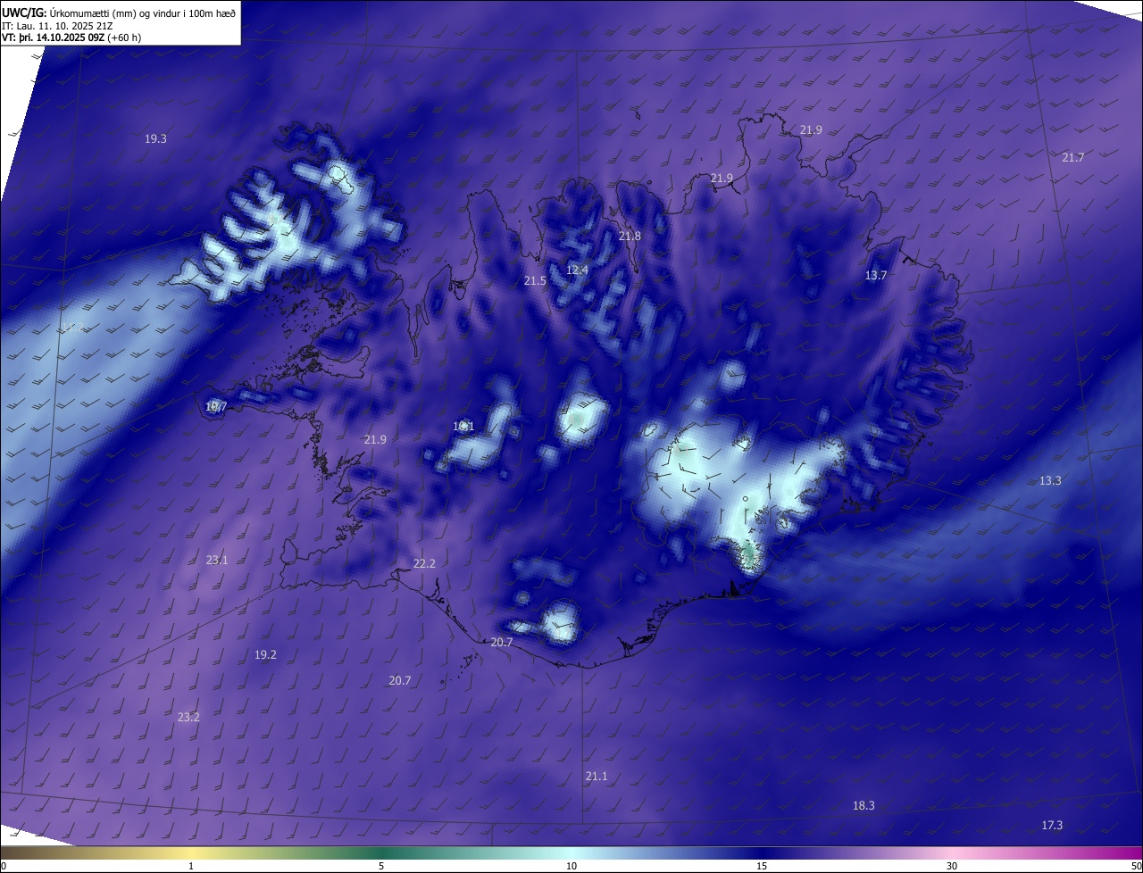1143x873 pixels.
Task: Select the colorbar tick label 15
Action: 762,866
